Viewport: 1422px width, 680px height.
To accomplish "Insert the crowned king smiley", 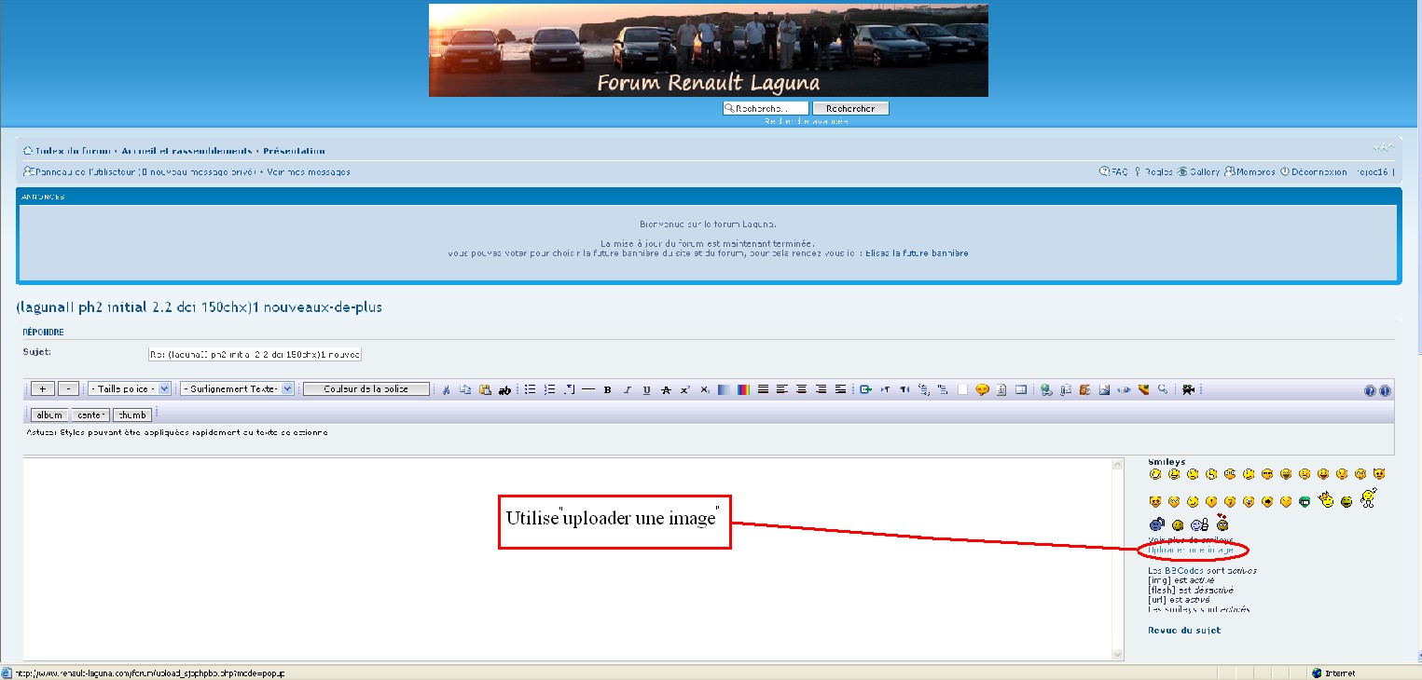I will (x=1326, y=499).
